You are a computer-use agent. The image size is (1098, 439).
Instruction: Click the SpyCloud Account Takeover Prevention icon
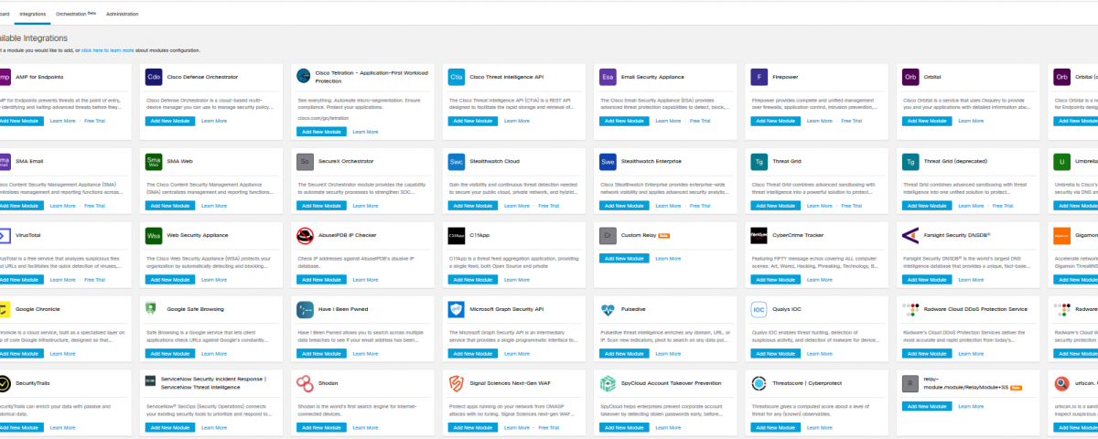[x=608, y=383]
